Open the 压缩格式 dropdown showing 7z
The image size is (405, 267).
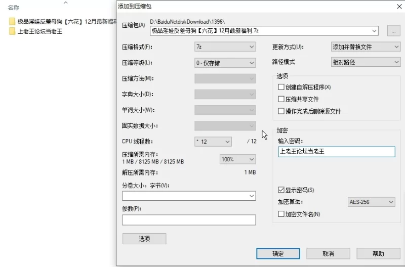point(225,47)
